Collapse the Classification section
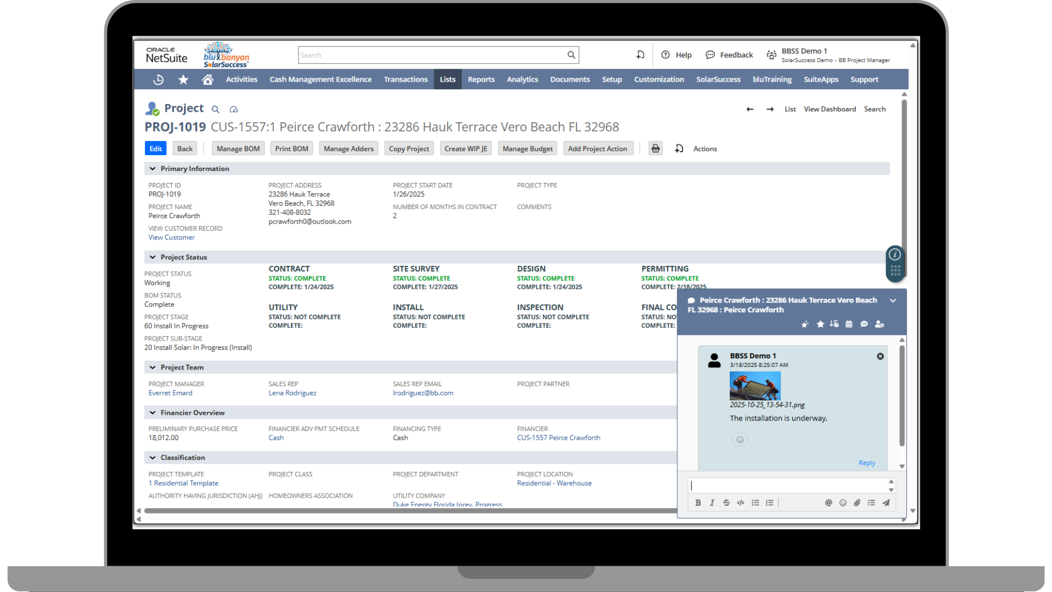 click(152, 458)
